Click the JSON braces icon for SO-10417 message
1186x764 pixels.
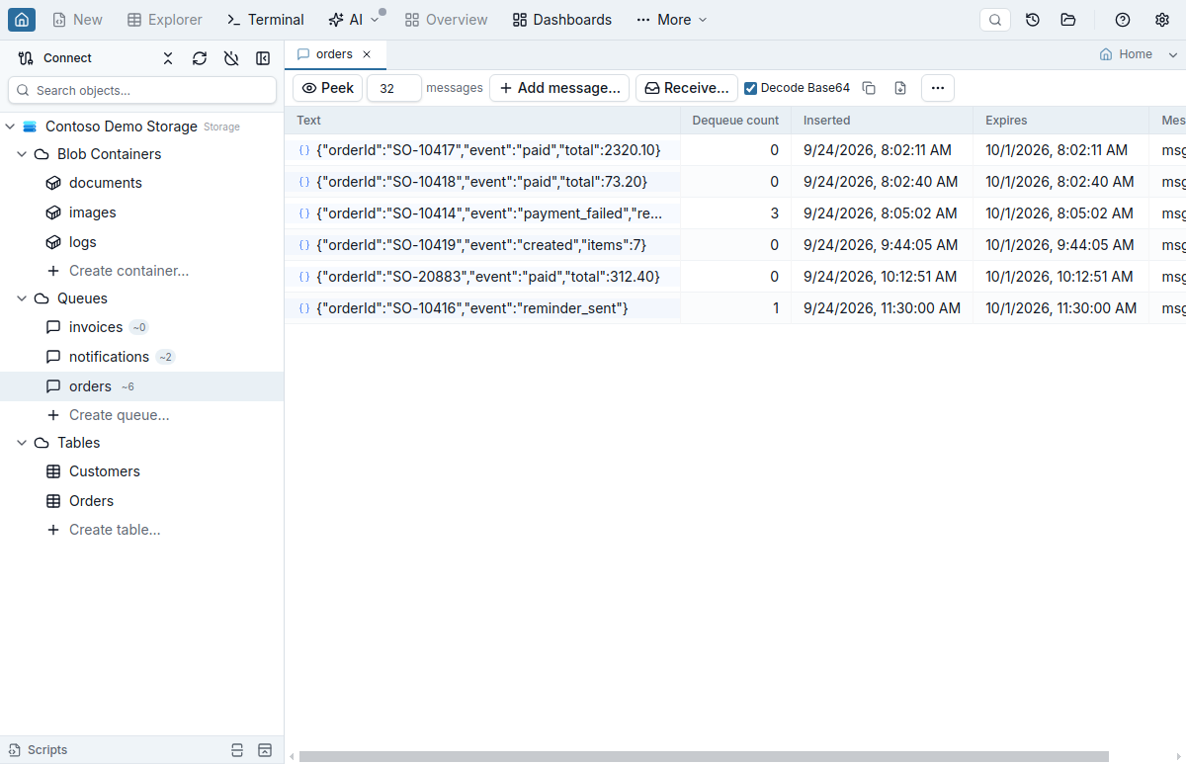304,150
